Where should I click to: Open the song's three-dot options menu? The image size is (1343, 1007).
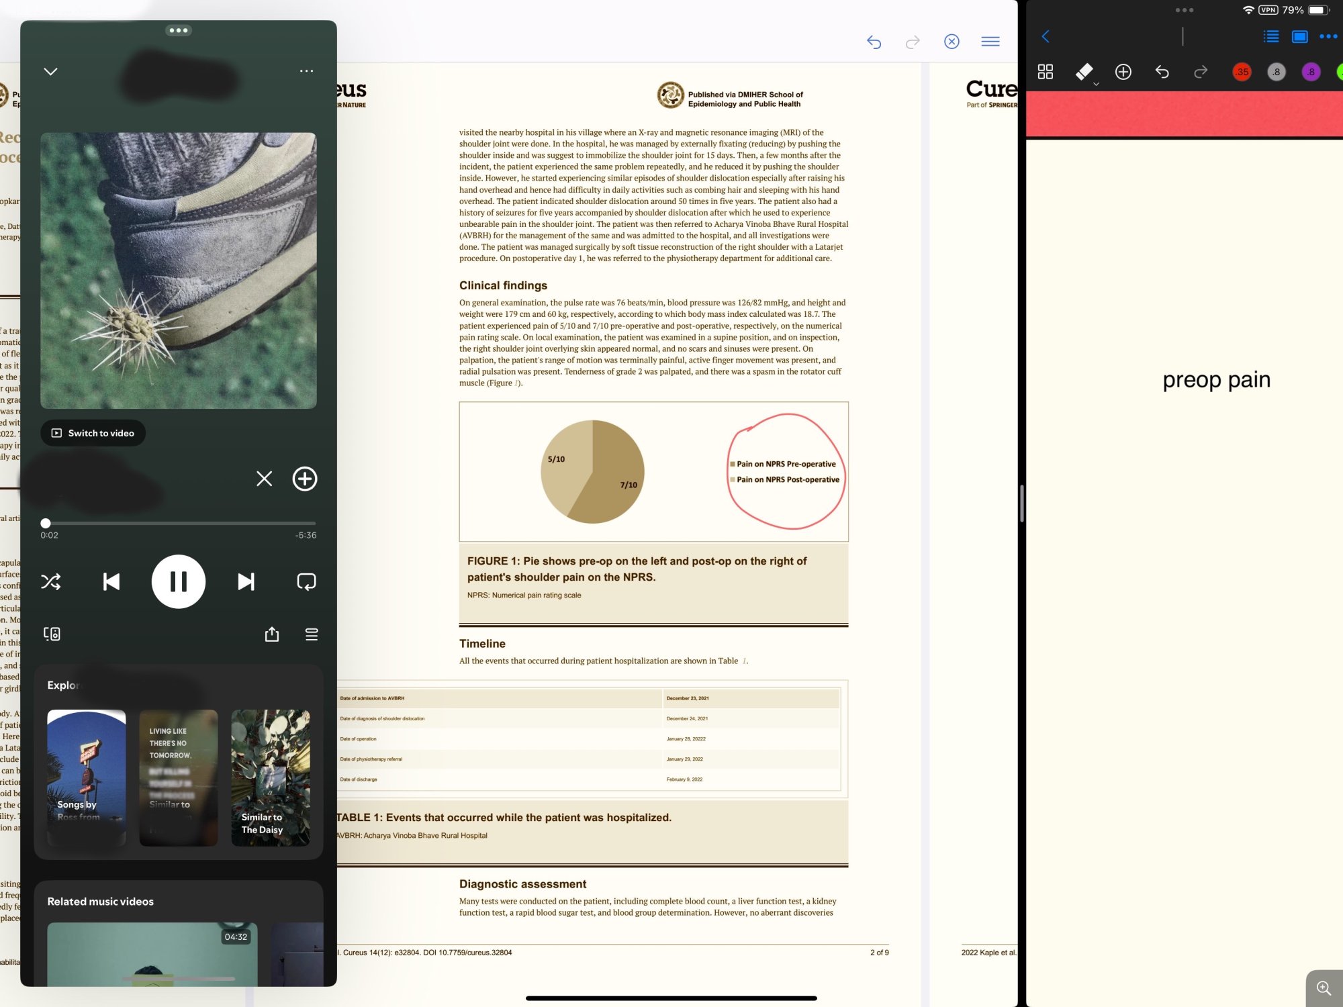[x=306, y=71]
